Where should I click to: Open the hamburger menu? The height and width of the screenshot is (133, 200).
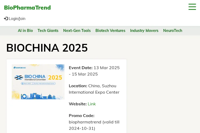coord(192,7)
